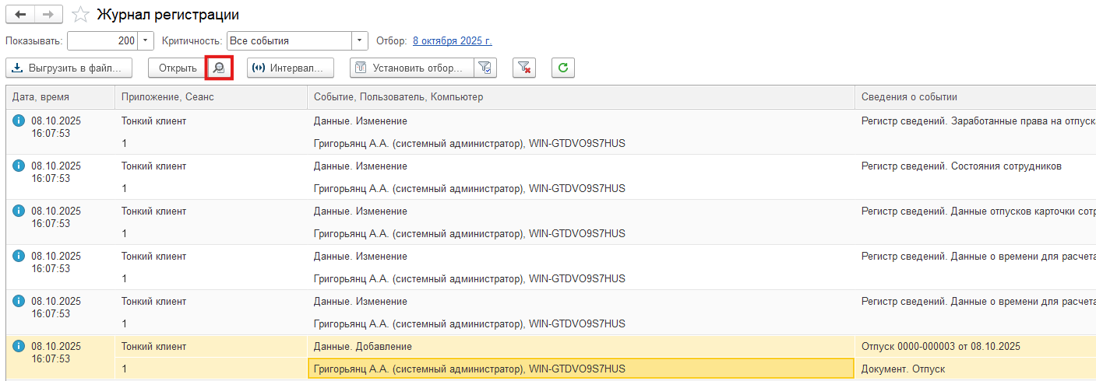The width and height of the screenshot is (1096, 381).
Task: Open the Показывать count dropdown
Action: click(x=146, y=40)
